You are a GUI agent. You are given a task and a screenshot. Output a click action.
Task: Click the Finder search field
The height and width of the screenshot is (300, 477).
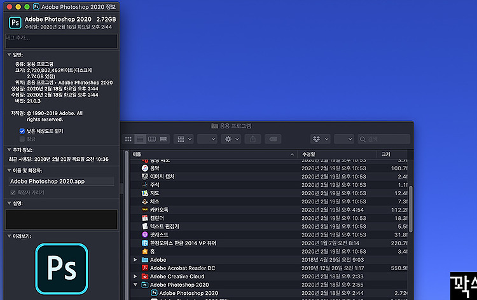384,139
